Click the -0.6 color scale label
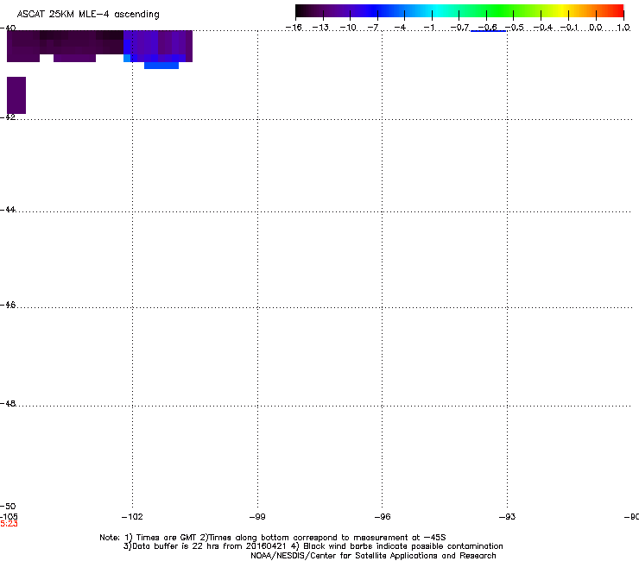The width and height of the screenshot is (639, 561). (x=487, y=27)
